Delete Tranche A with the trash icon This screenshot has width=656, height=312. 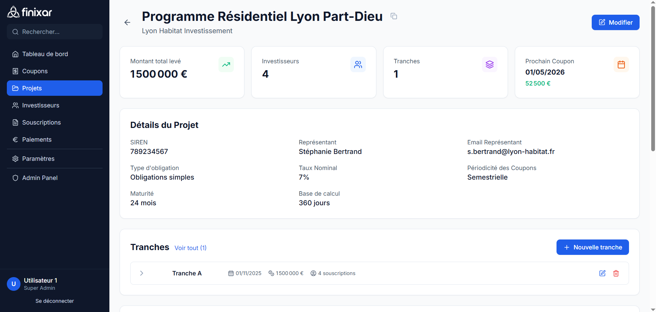pyautogui.click(x=616, y=273)
